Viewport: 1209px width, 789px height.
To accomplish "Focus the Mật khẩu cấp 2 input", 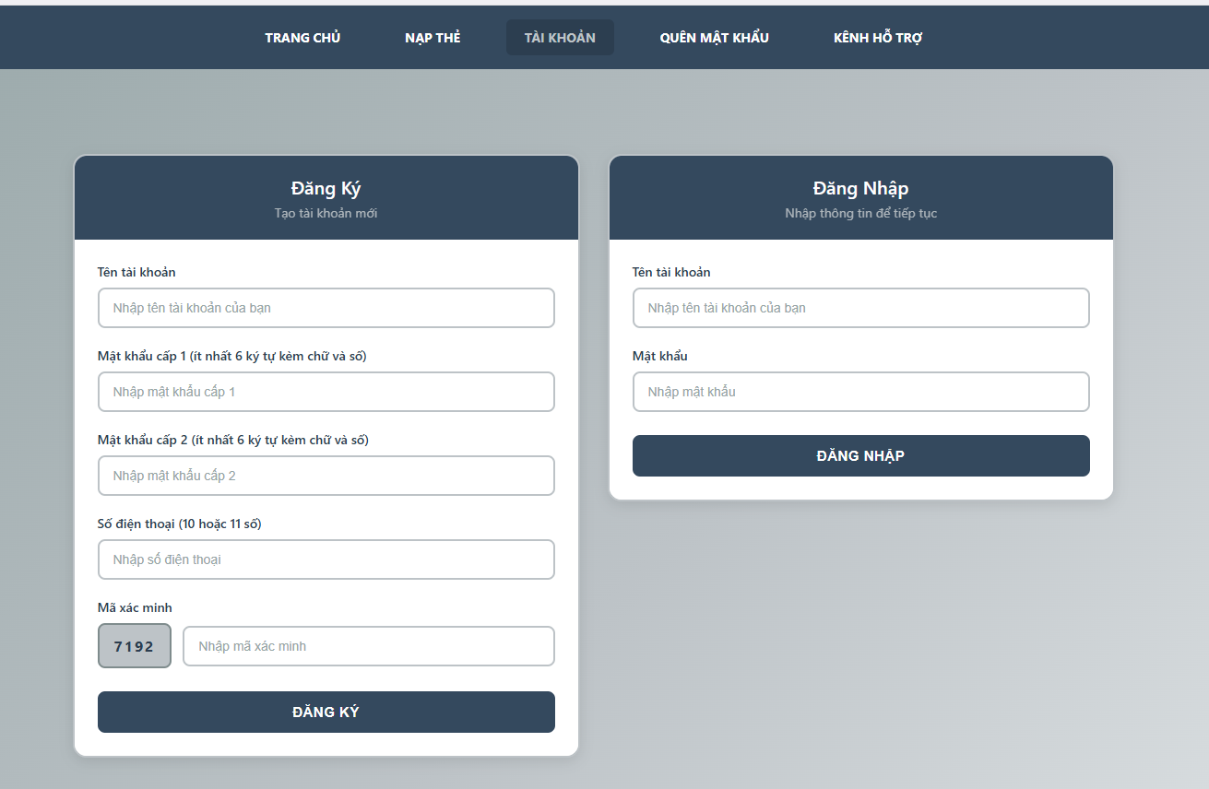I will coord(326,476).
